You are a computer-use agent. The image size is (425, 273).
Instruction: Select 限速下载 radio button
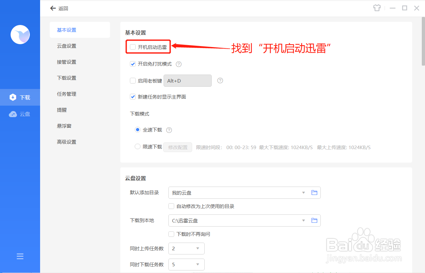[138, 147]
